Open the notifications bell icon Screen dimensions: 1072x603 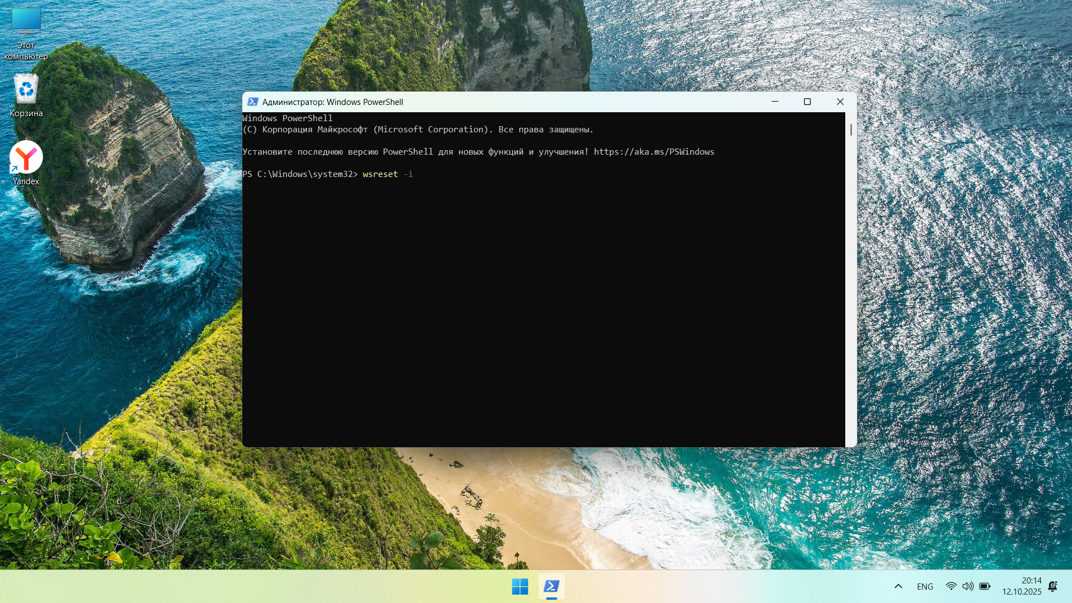[x=1052, y=586]
